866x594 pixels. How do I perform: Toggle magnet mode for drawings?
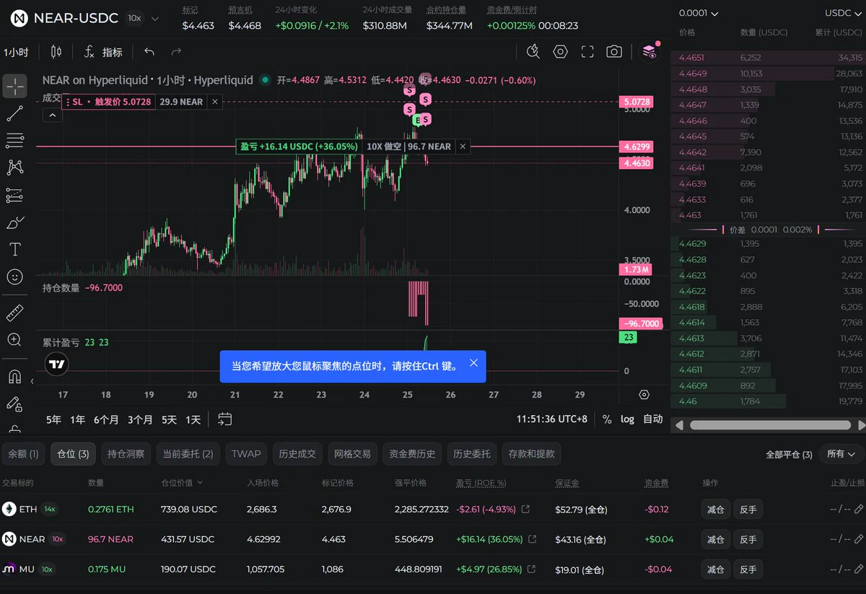click(14, 376)
